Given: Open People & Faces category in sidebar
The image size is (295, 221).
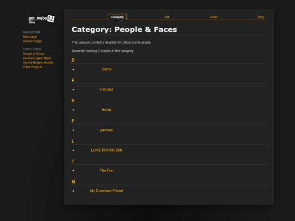Looking at the screenshot, I should [x=33, y=53].
